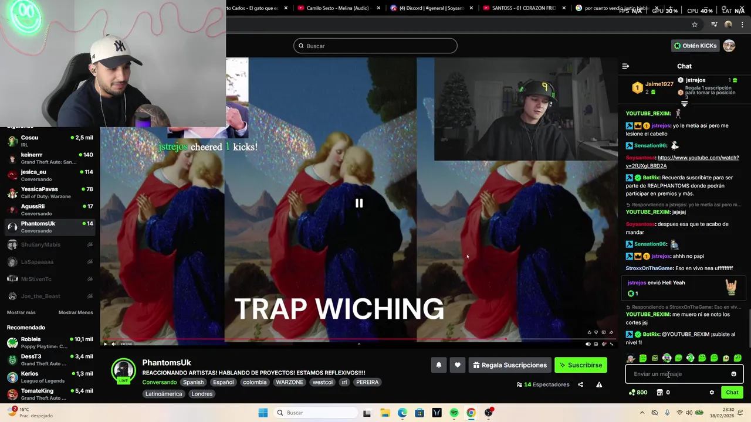This screenshot has height=422, width=751.
Task: Open Chrome media control icon
Action: [x=714, y=25]
